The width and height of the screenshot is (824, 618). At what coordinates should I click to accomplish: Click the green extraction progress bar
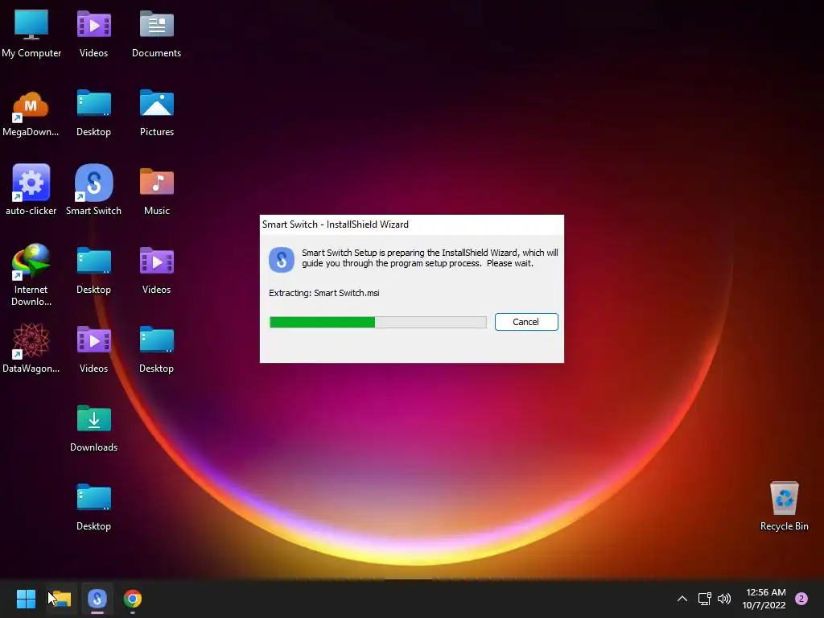tap(378, 322)
